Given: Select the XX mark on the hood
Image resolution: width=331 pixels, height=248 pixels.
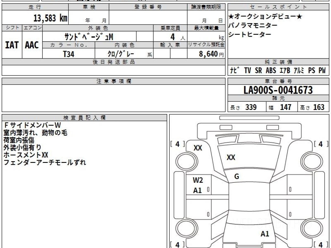Looking at the screenshot, I should point(231,158).
